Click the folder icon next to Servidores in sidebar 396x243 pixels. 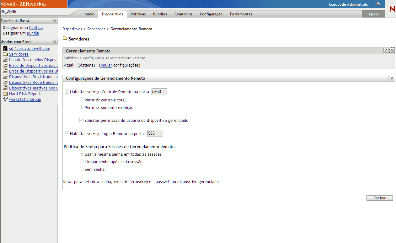pyautogui.click(x=5, y=54)
